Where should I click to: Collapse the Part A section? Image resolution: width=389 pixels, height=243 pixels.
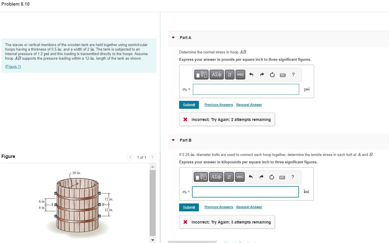173,38
